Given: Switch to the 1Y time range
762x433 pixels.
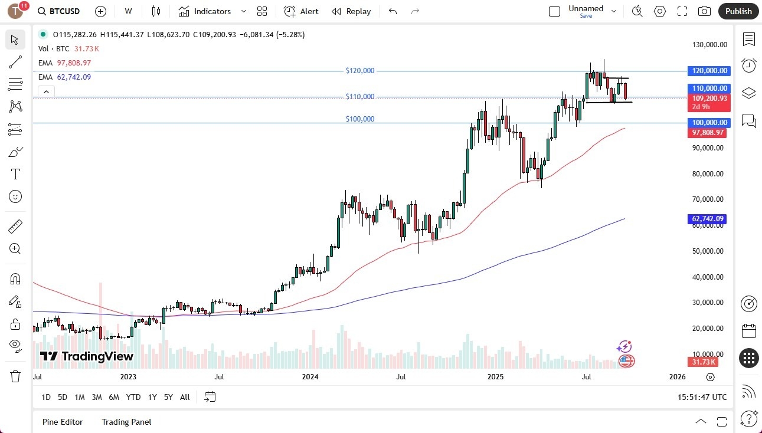Looking at the screenshot, I should [152, 397].
